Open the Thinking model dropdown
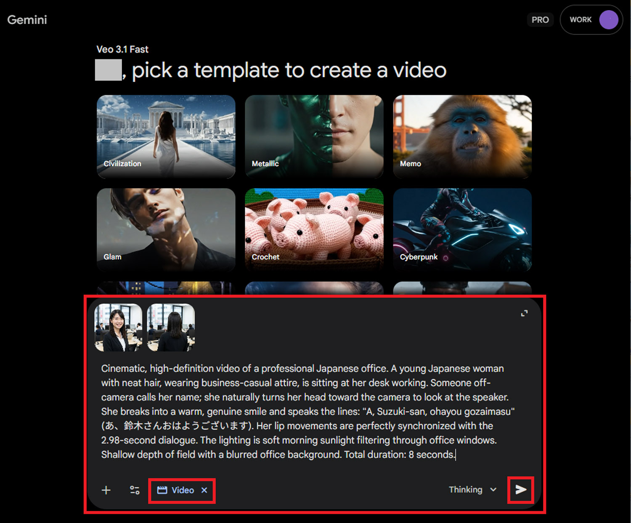 [472, 489]
